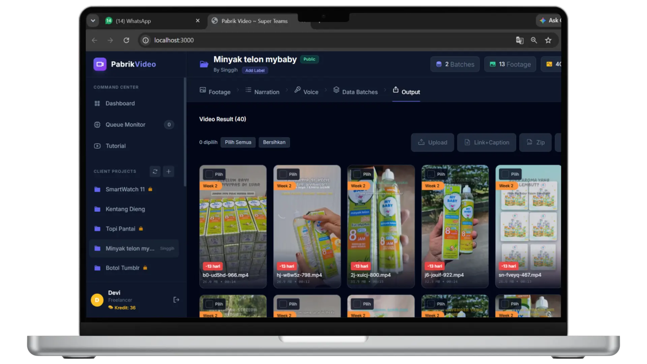Screen dimensions: 647x364
Task: Open the SmartWatch 11 project
Action: pyautogui.click(x=134, y=189)
